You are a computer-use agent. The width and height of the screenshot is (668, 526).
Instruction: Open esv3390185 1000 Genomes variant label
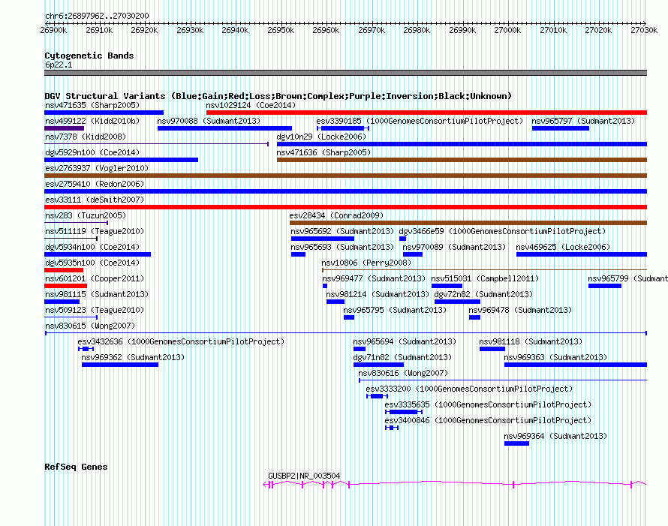click(x=420, y=121)
